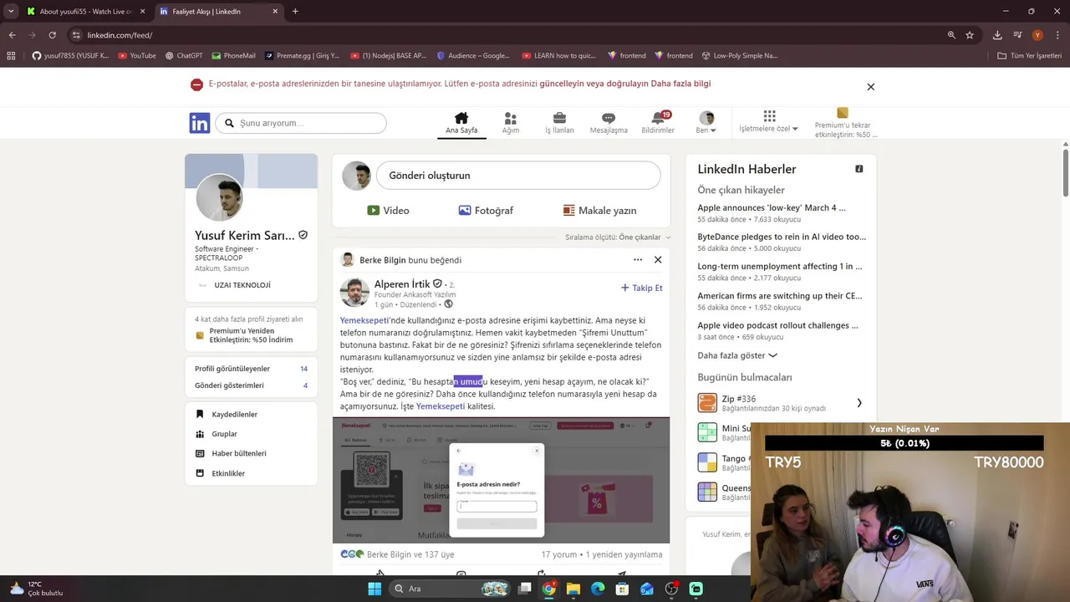Bookmark this page with star icon

click(x=970, y=35)
